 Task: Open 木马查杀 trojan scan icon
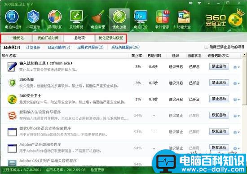point(33,19)
